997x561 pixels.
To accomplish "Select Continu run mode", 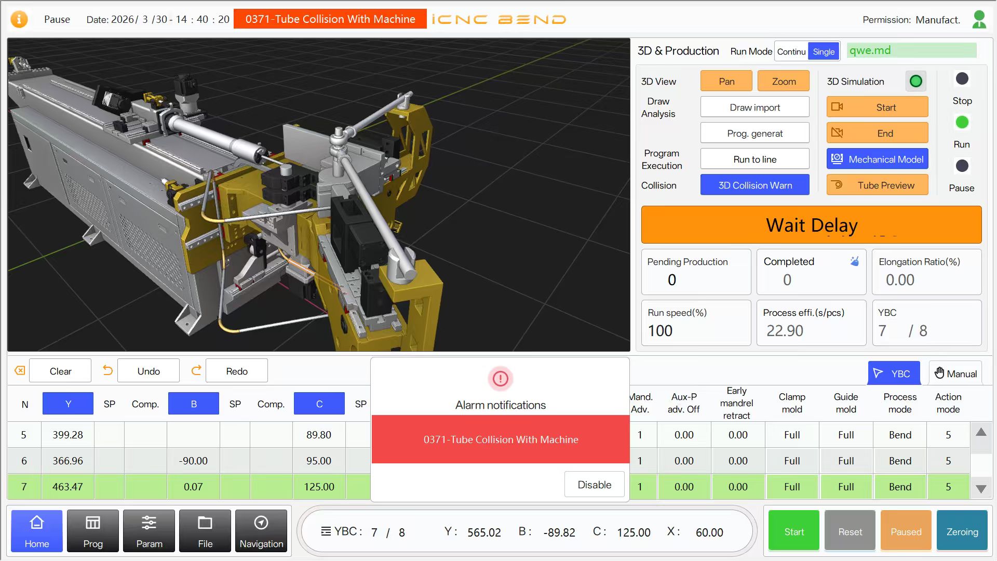I will pyautogui.click(x=791, y=51).
